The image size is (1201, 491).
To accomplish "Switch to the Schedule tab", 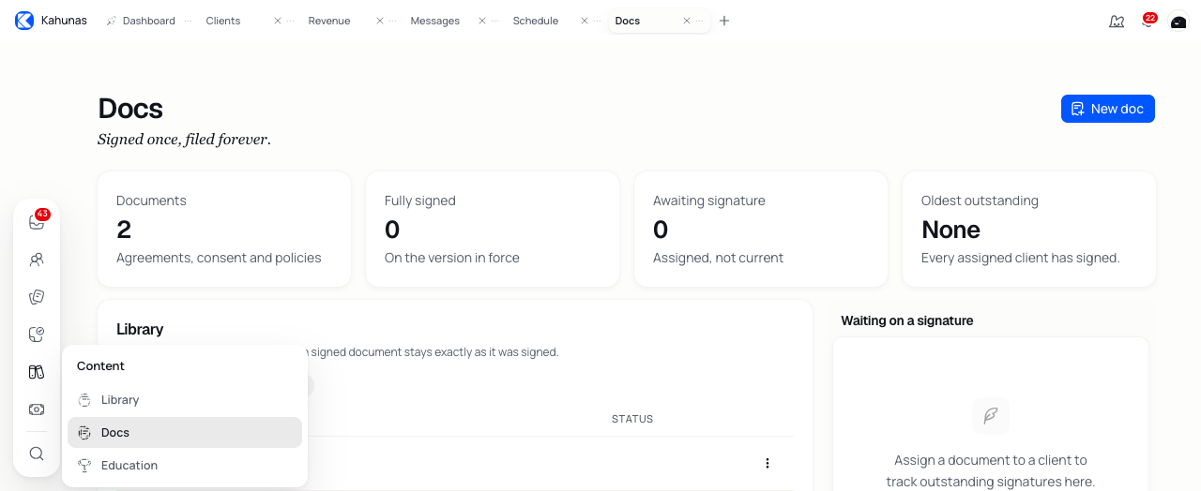I will point(535,21).
